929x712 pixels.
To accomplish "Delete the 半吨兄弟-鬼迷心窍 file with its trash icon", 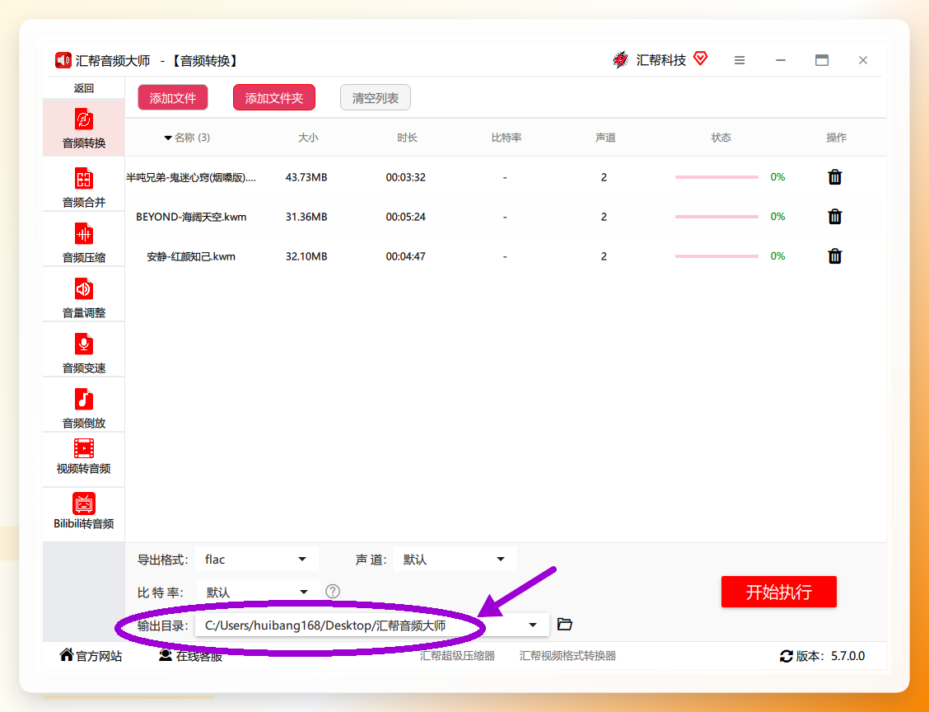I will (835, 176).
